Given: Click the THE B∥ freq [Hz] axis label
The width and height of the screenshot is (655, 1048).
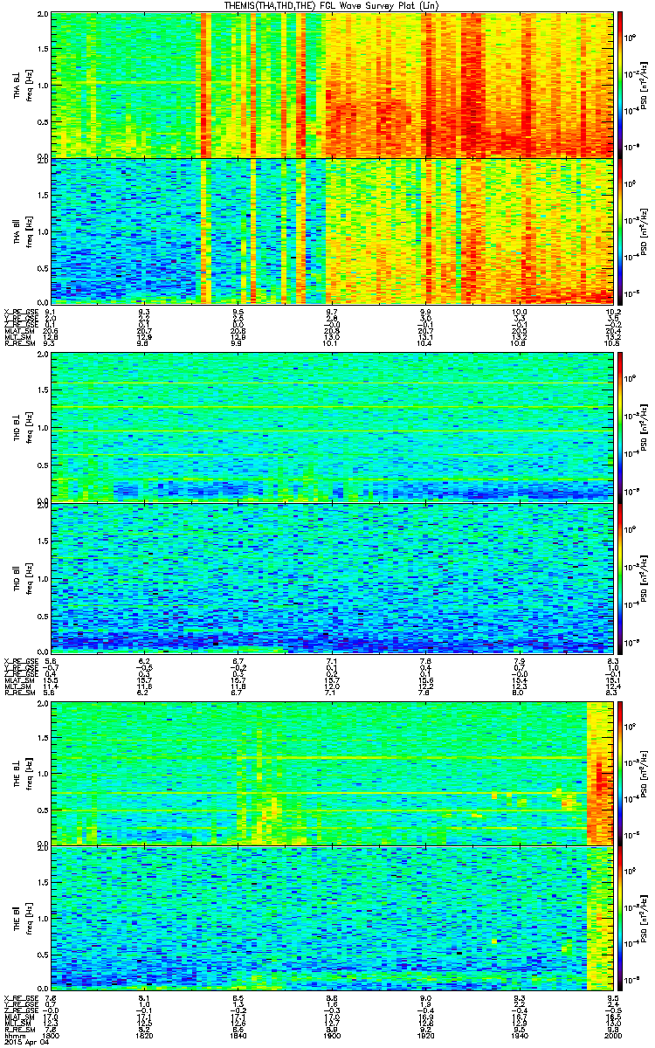Looking at the screenshot, I should (28, 919).
